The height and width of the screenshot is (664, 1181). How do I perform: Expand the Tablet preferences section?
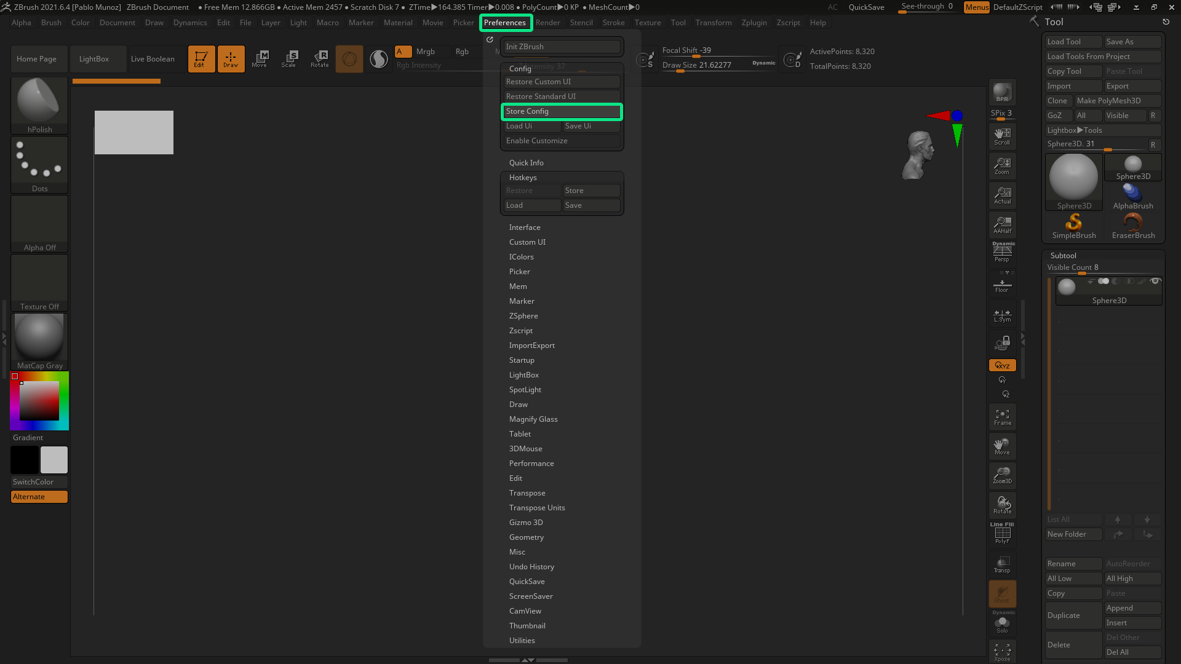point(520,434)
